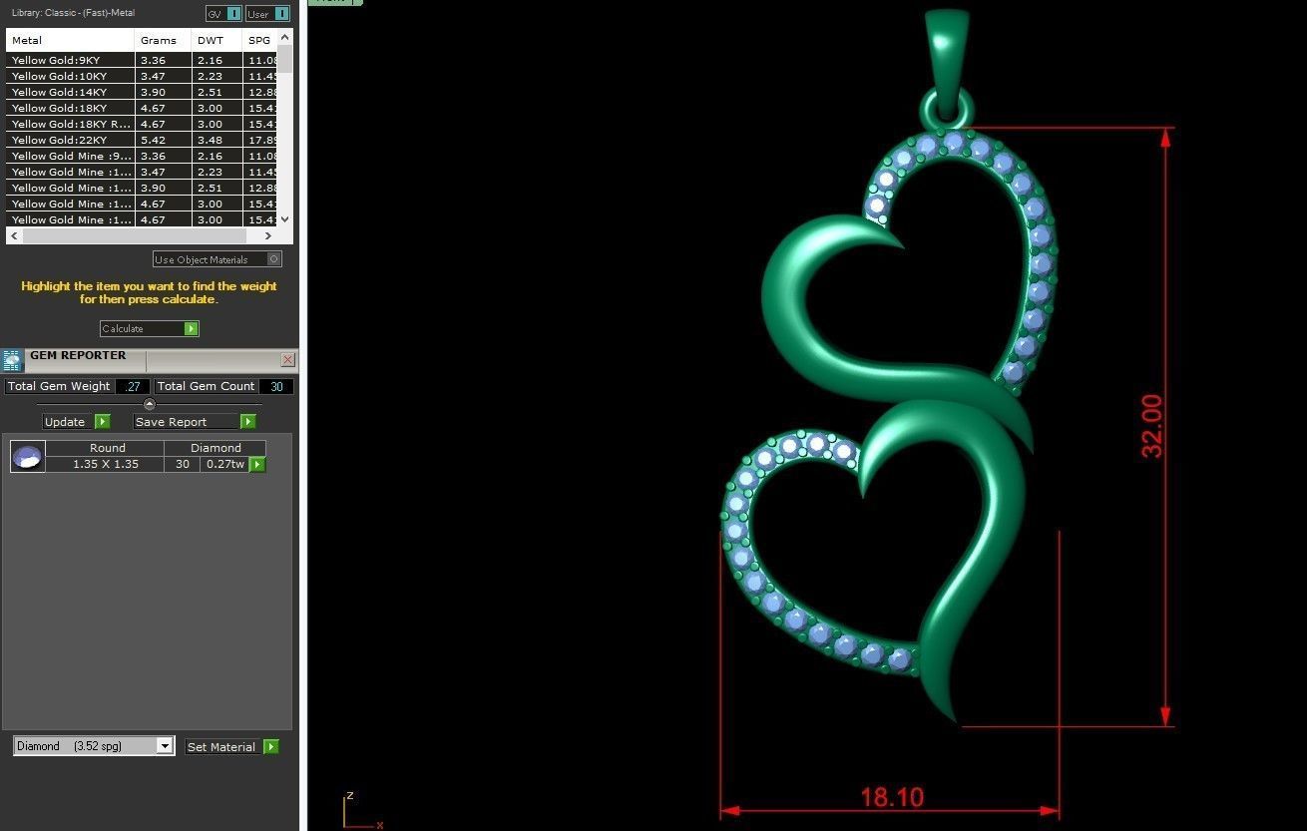This screenshot has height=831, width=1307.
Task: Click the Gem Reporter panel icon
Action: (x=12, y=360)
